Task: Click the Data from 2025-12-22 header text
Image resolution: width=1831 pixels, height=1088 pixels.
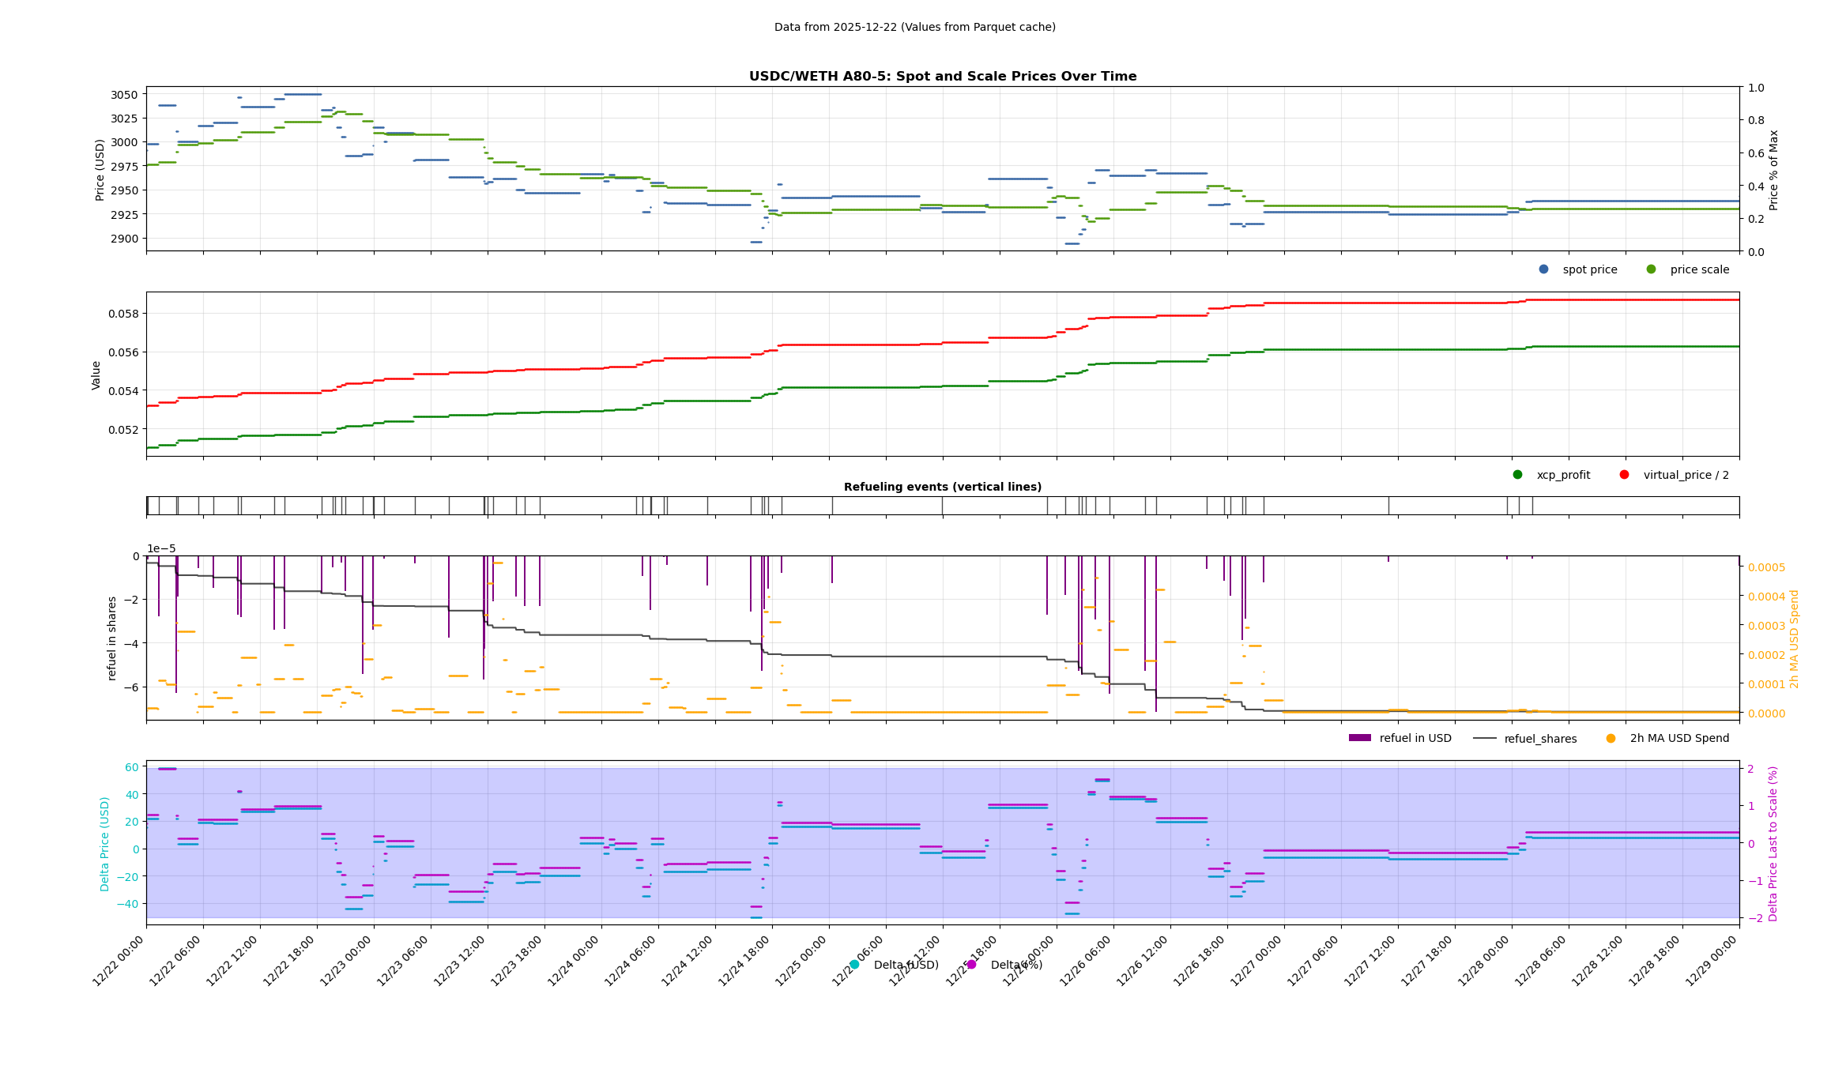Action: point(914,27)
